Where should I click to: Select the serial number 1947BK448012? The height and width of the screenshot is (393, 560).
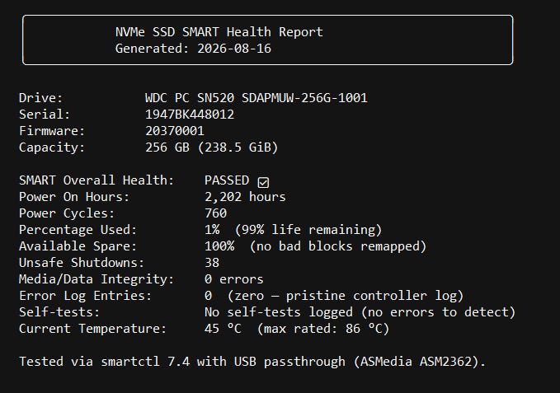[x=190, y=115]
